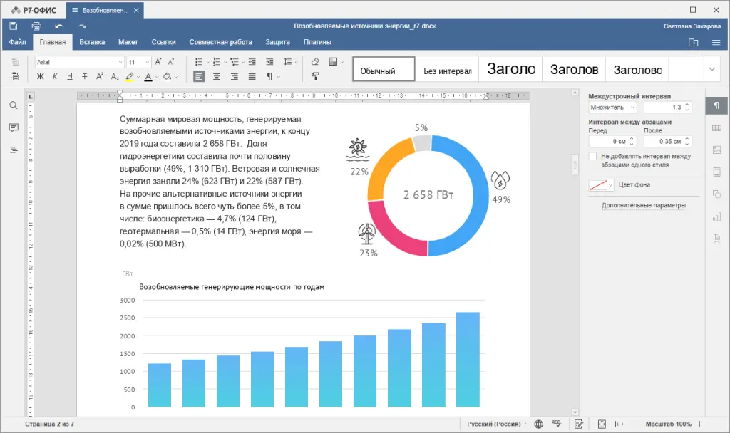This screenshot has width=730, height=433.
Task: Click the Clear formatting eraser icon
Action: [x=315, y=61]
